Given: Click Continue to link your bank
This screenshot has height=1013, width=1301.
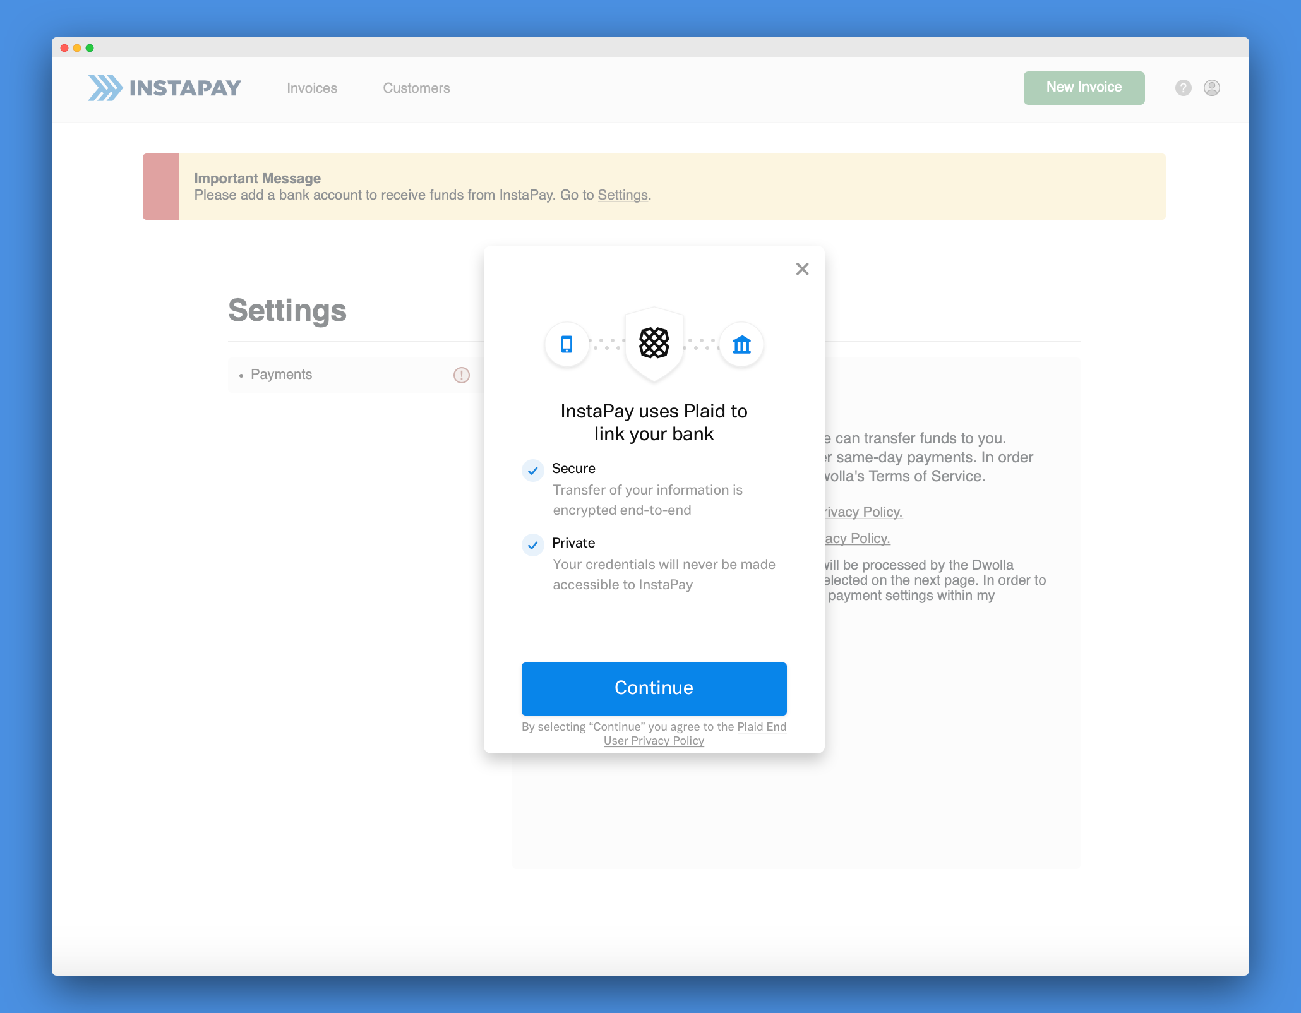Looking at the screenshot, I should [x=654, y=688].
